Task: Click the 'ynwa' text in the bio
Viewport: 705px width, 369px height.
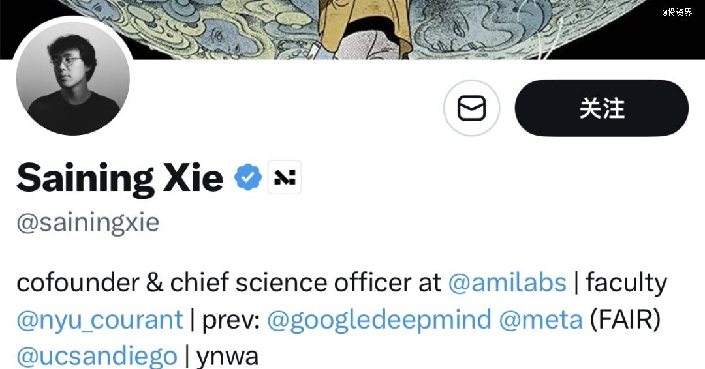Action: [x=227, y=357]
